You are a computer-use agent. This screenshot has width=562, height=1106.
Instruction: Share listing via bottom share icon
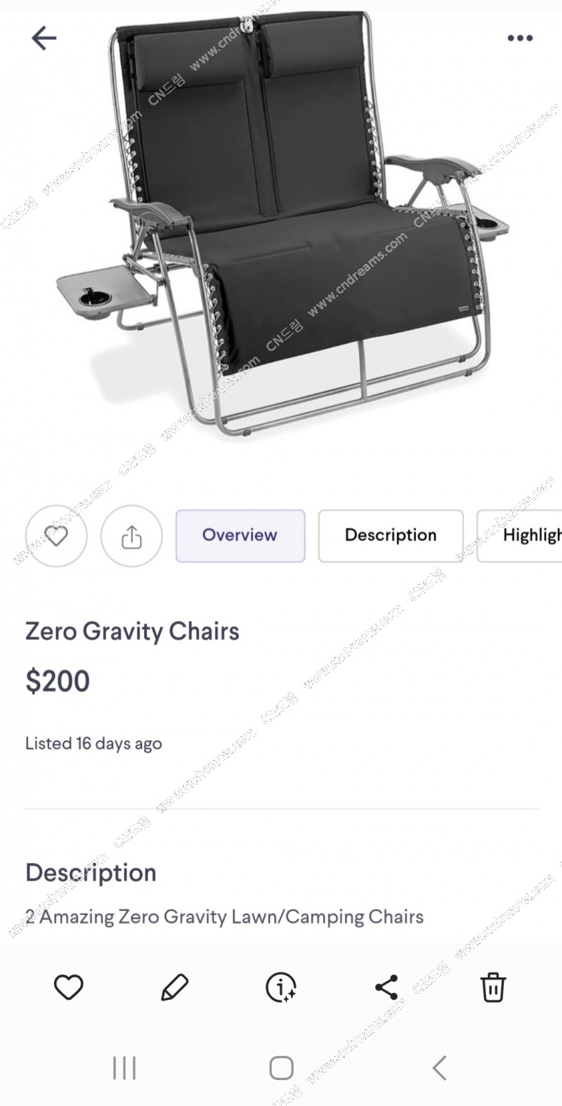tap(386, 987)
